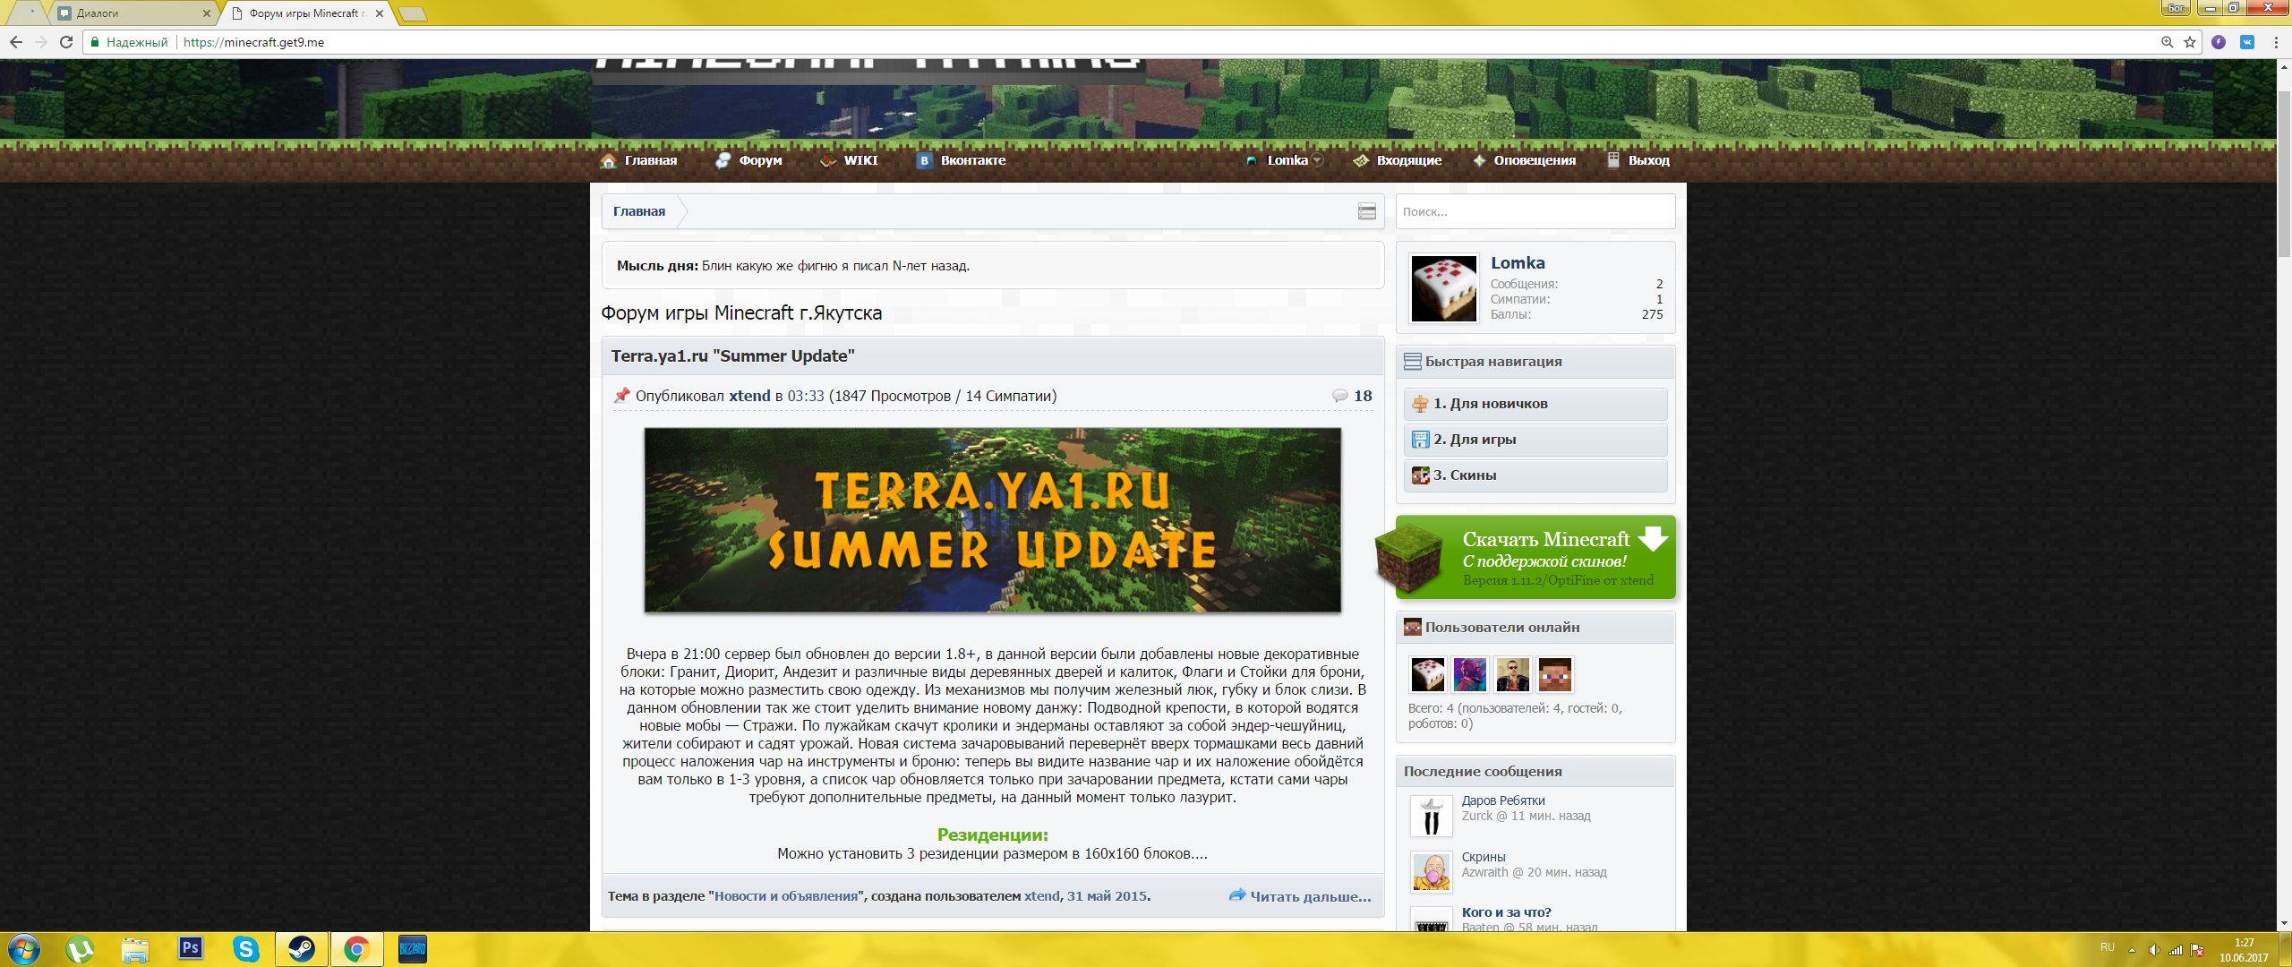Open the WIKI navigation item
The width and height of the screenshot is (2292, 967).
tap(849, 160)
